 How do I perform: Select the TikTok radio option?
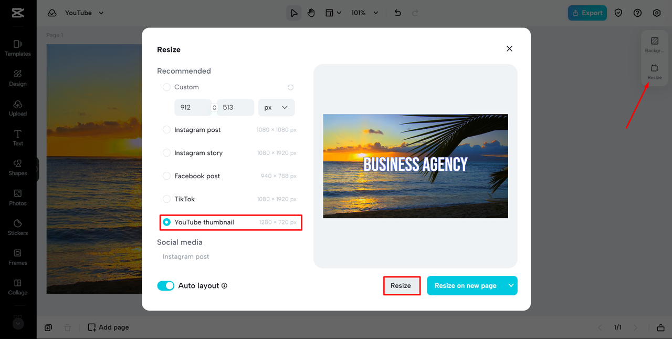click(166, 199)
